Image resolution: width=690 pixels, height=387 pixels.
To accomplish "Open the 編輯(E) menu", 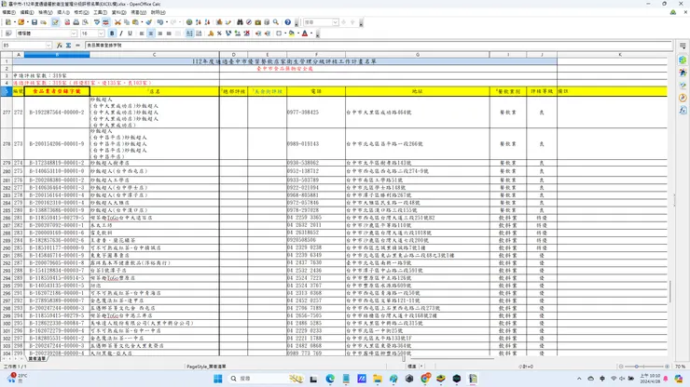I will tap(27, 12).
